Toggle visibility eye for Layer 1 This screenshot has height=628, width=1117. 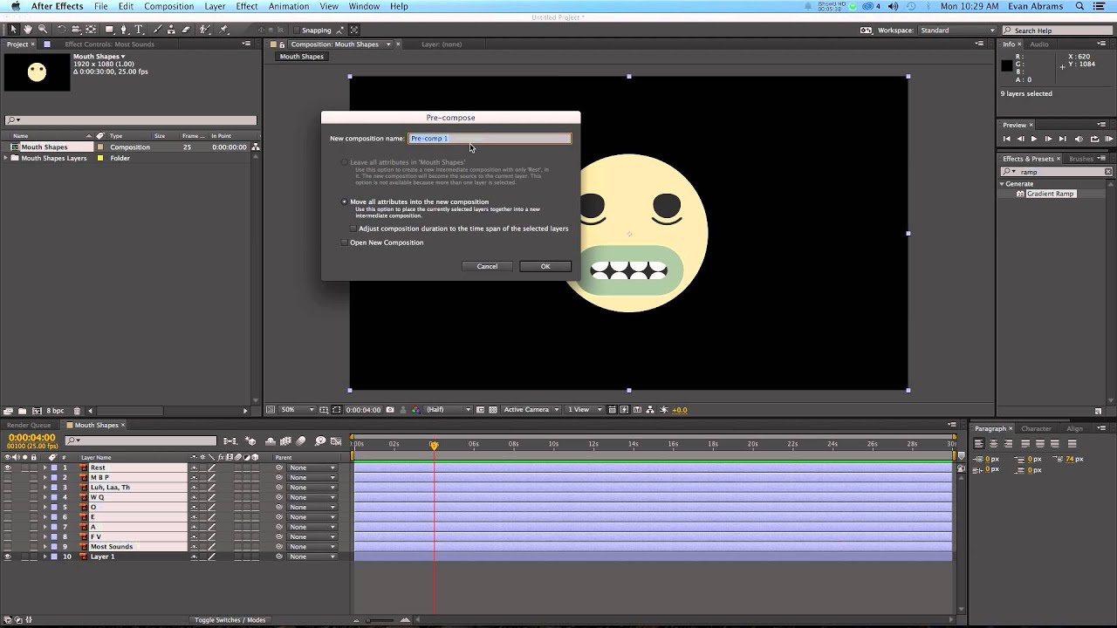(8, 556)
